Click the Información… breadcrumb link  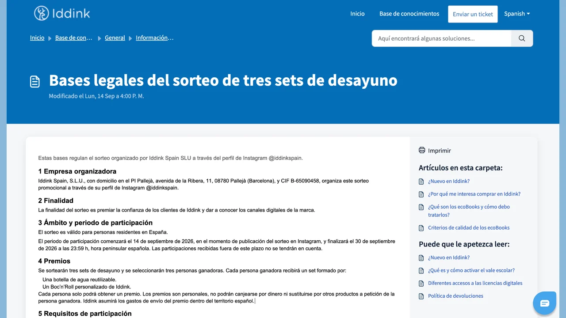coord(155,38)
